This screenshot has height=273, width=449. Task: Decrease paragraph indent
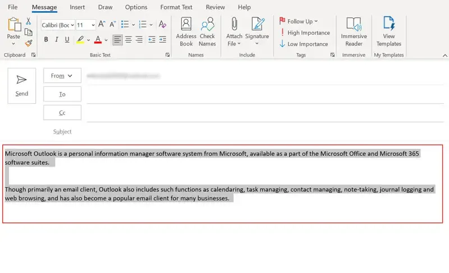pos(152,39)
